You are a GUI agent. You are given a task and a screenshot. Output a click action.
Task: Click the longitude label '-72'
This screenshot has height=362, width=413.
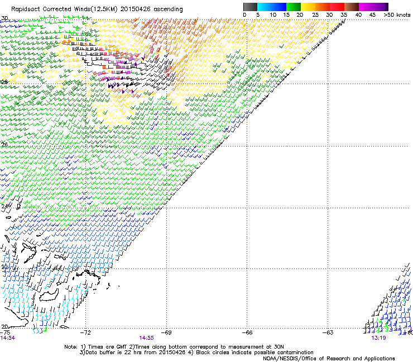coord(85,332)
